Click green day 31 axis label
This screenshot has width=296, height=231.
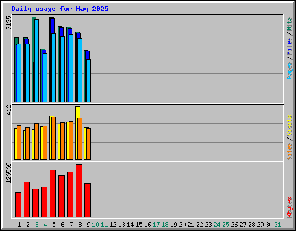[x=277, y=225]
